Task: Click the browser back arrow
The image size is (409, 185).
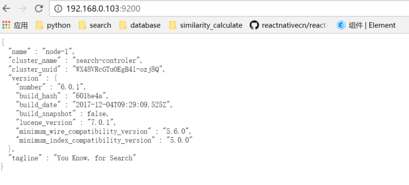Action: pyautogui.click(x=6, y=9)
